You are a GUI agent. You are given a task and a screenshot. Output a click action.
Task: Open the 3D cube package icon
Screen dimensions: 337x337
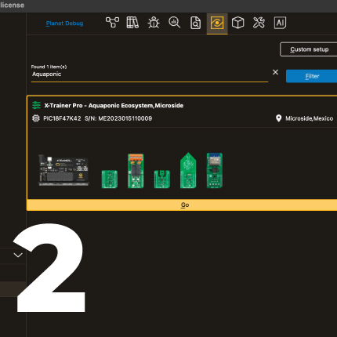point(238,23)
